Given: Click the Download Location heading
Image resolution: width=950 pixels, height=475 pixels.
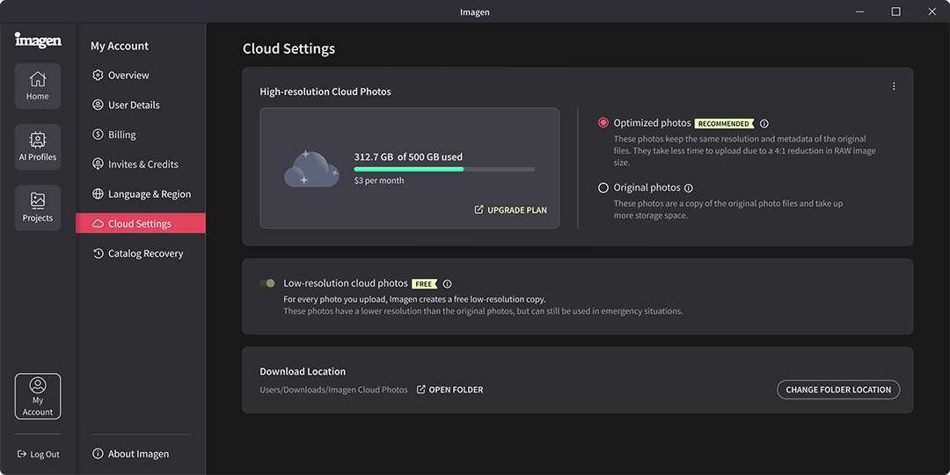Looking at the screenshot, I should [x=303, y=371].
